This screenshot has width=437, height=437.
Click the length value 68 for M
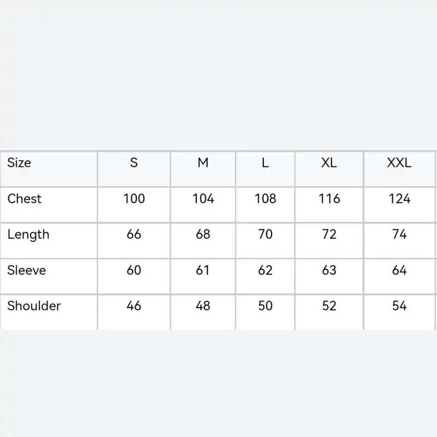[x=203, y=235]
